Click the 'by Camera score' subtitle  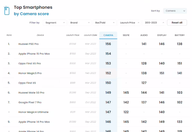pos(31,14)
